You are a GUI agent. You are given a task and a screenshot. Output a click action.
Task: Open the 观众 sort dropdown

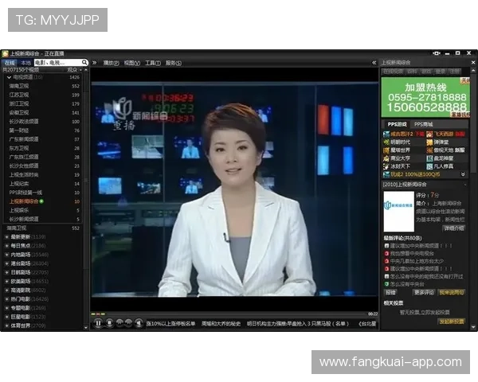point(74,70)
